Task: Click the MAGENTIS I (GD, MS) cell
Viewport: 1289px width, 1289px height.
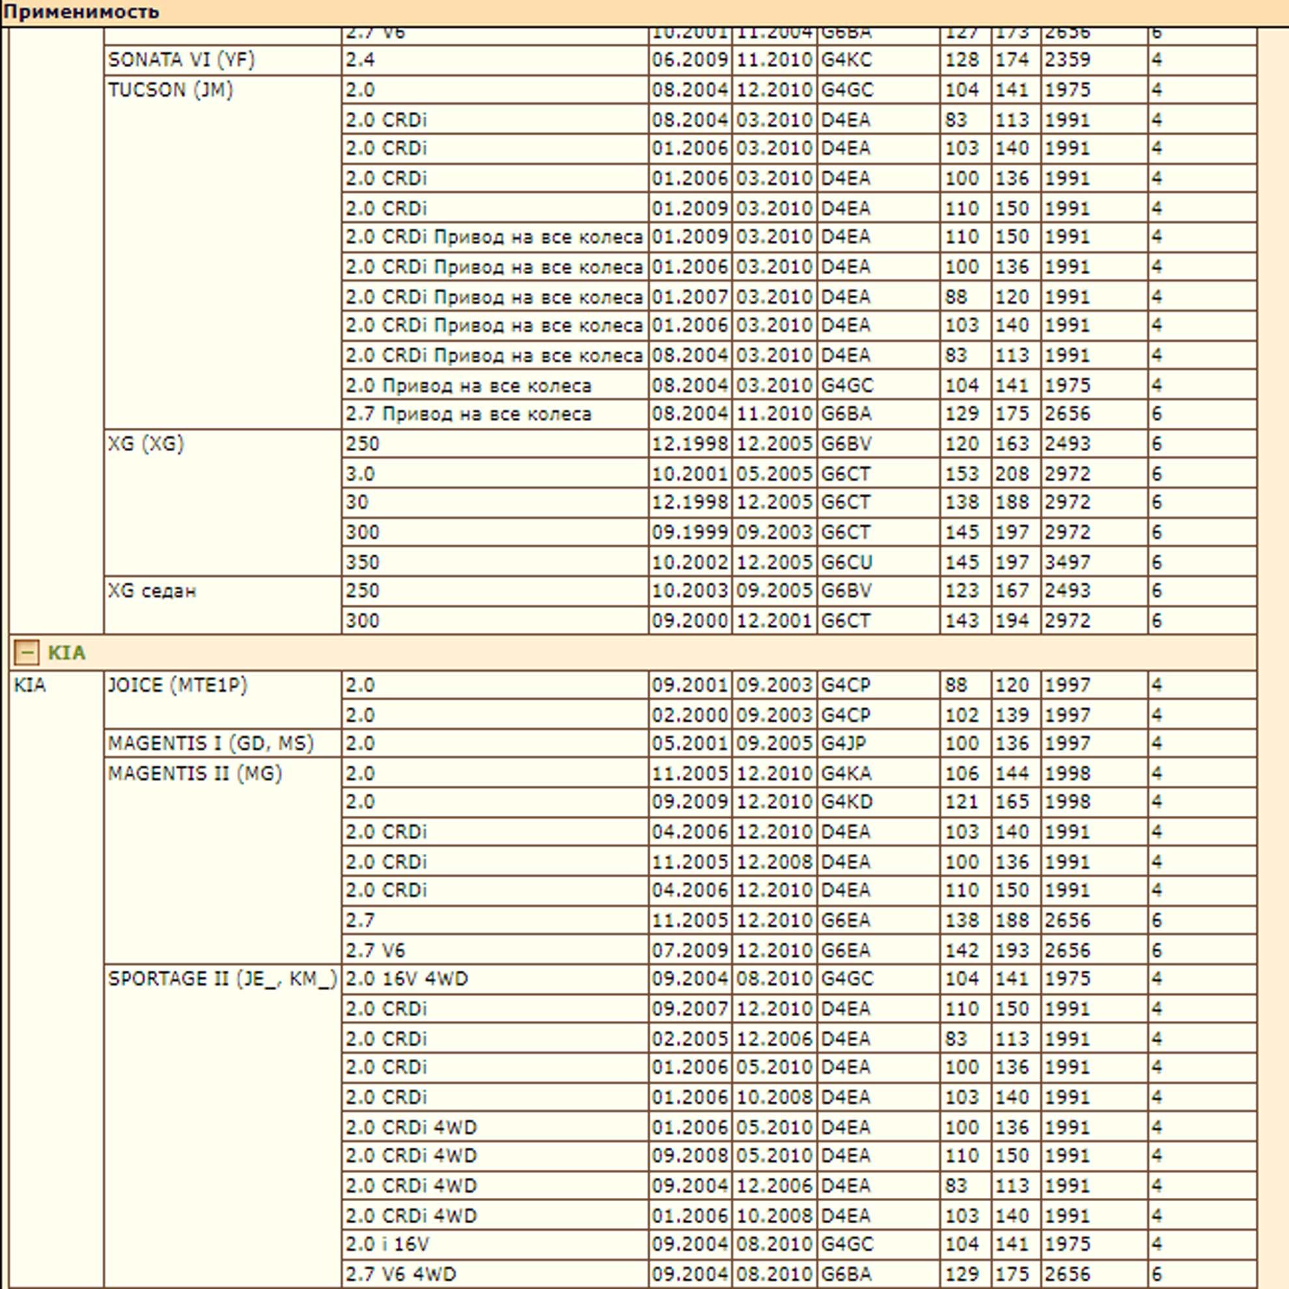Action: 222,743
